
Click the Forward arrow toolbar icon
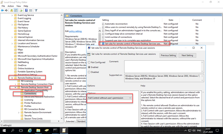(x=6, y=10)
